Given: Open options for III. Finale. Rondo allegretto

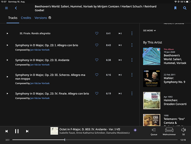Looking at the screenshot, I should (x=132, y=33).
